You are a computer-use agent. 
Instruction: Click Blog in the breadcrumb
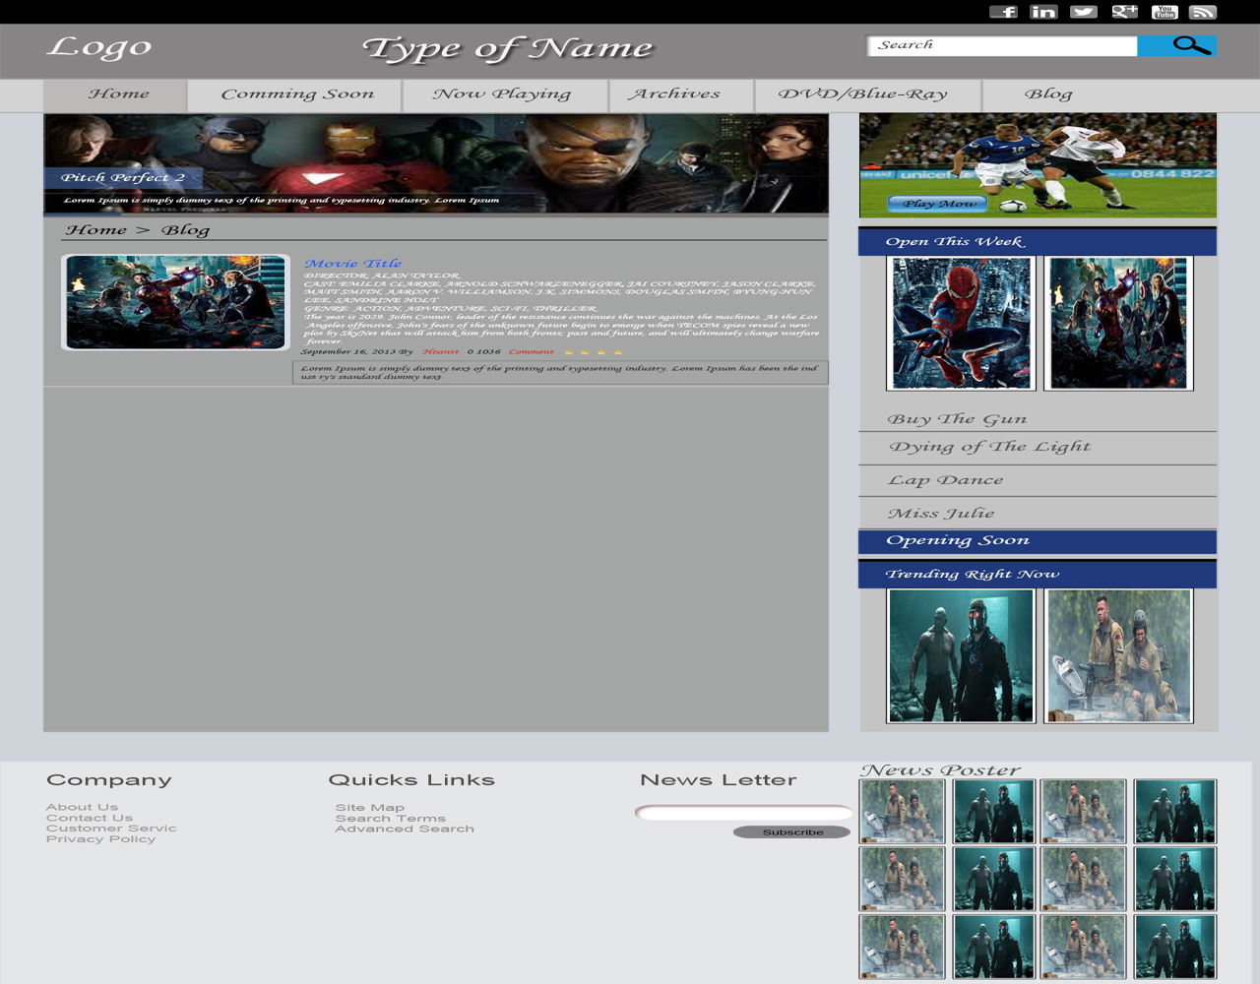185,230
